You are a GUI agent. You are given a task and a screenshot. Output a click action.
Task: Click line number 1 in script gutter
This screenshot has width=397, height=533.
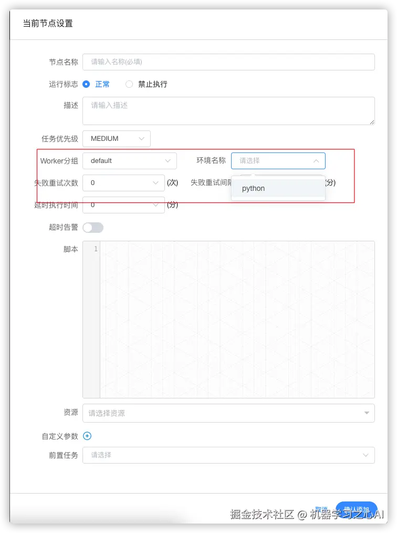96,249
